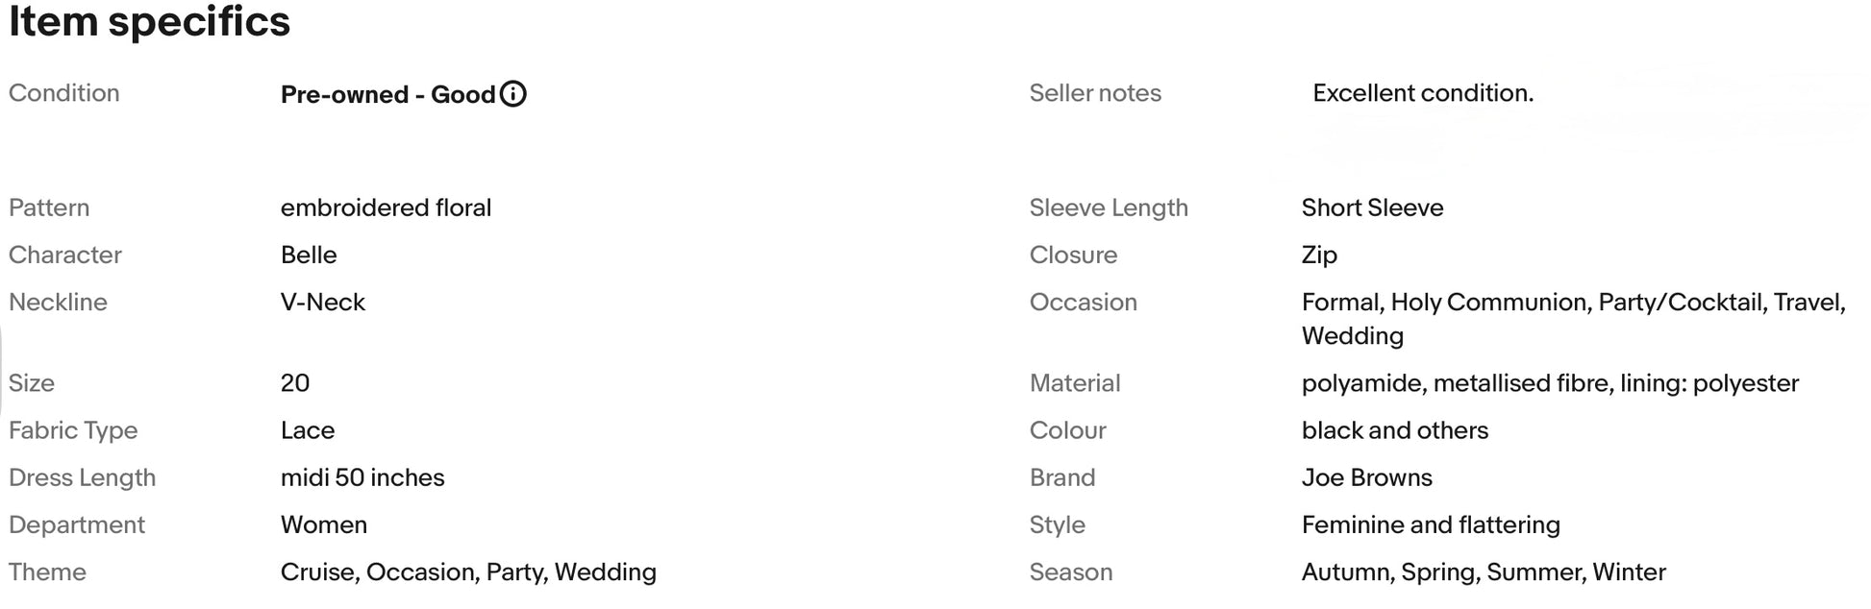Click the size value "20"
Screen dimensions: 1871x609
295,383
